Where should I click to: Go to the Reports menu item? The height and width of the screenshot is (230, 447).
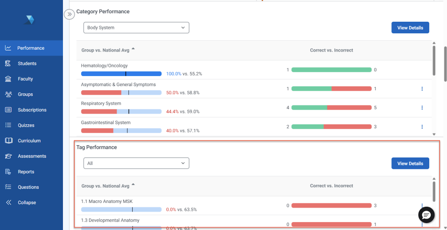(26, 172)
